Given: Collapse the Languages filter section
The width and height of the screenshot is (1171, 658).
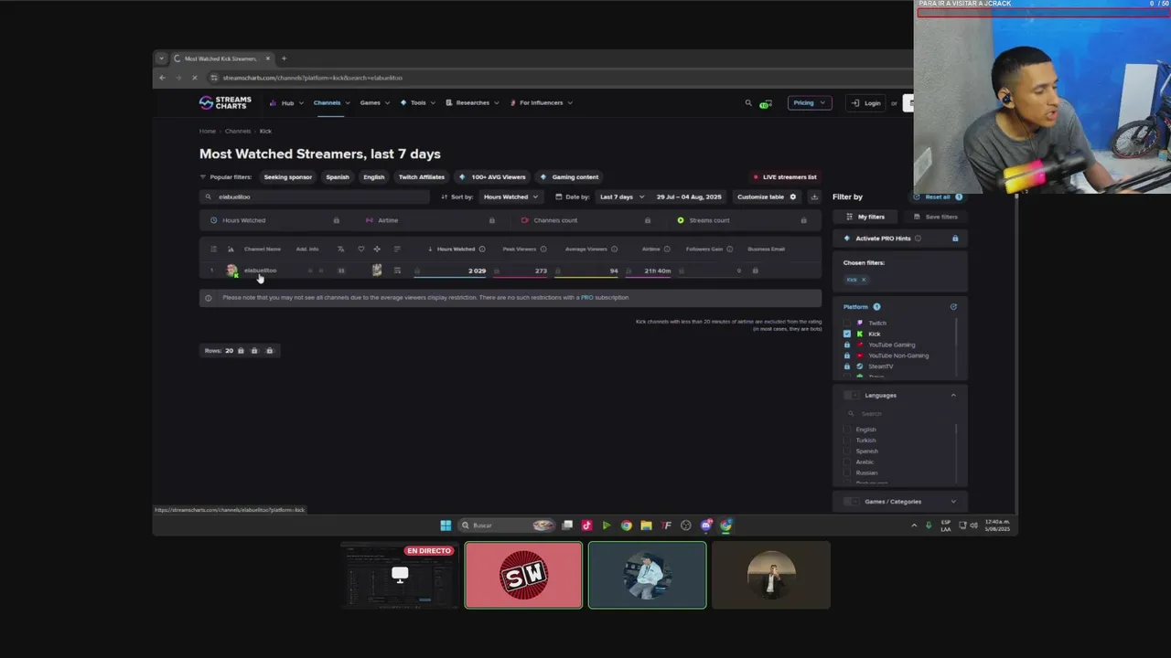Looking at the screenshot, I should [953, 396].
